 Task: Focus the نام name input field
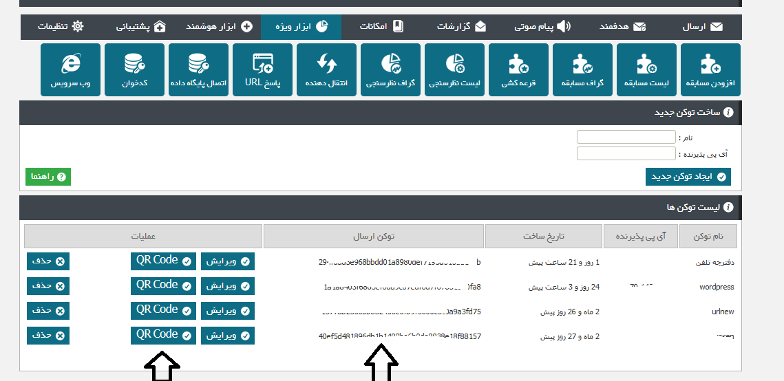[x=626, y=138]
